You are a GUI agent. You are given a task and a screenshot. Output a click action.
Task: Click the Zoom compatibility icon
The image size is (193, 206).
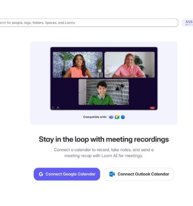(x=123, y=117)
